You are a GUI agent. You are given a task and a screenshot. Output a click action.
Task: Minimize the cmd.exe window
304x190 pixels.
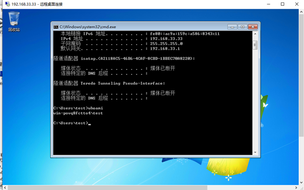[232, 27]
